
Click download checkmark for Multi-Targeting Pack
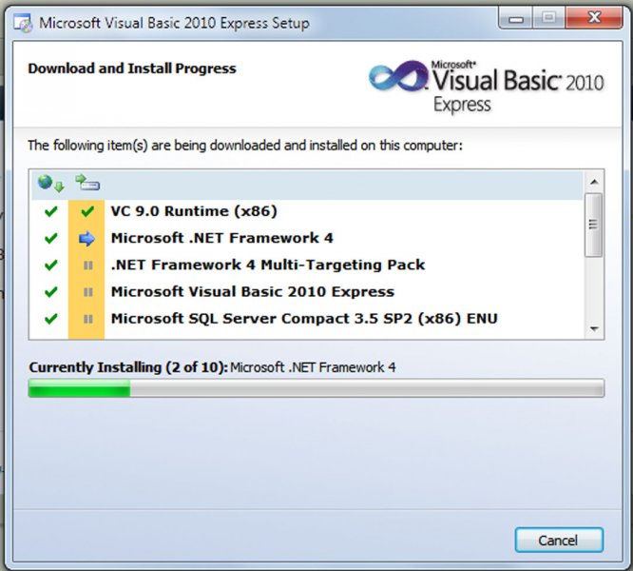(51, 266)
